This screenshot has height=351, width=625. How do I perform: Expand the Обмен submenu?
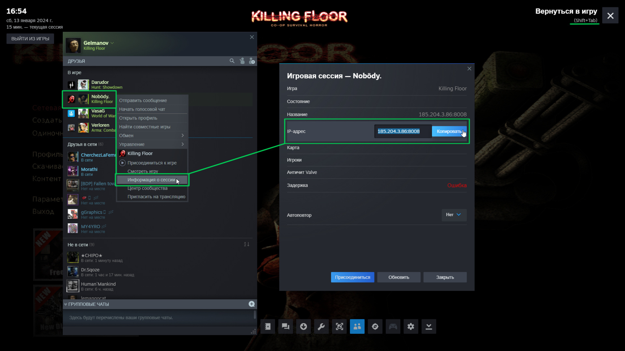click(x=152, y=136)
